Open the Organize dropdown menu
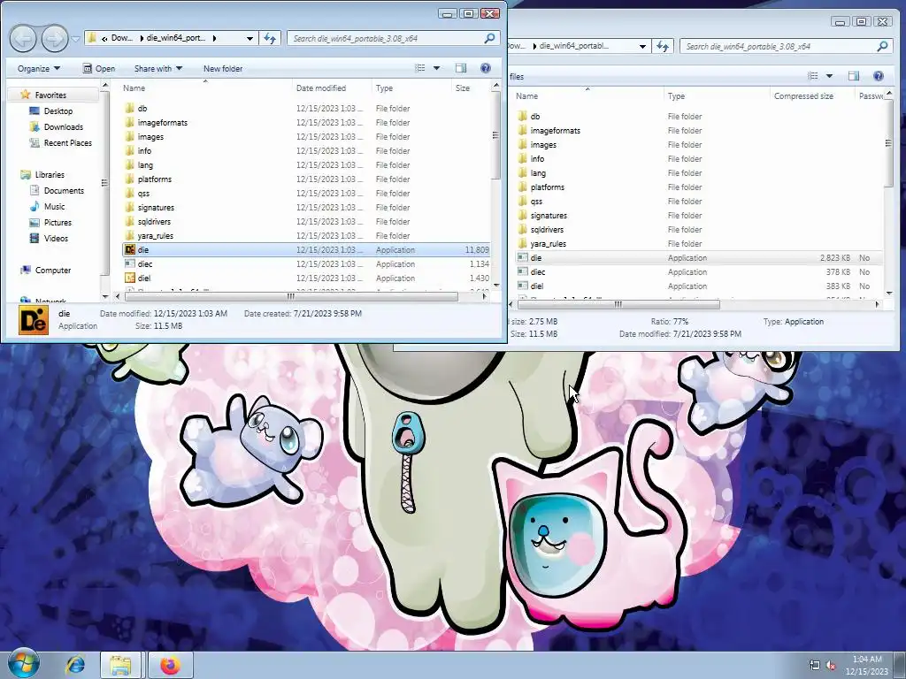906x679 pixels. coord(39,68)
